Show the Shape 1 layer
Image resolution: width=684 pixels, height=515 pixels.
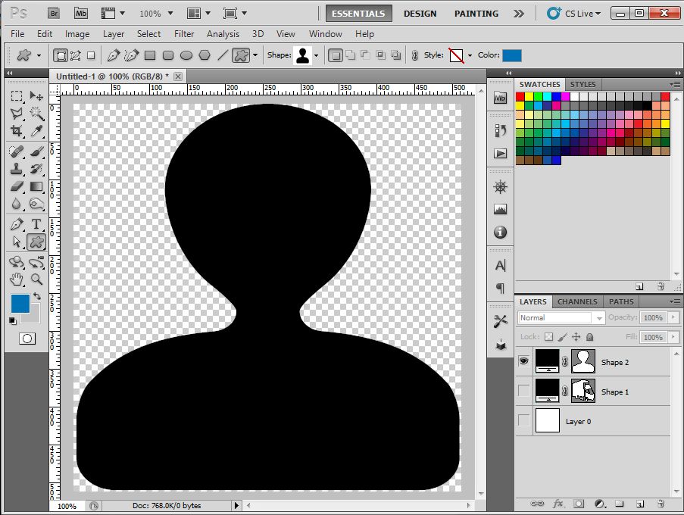point(523,392)
